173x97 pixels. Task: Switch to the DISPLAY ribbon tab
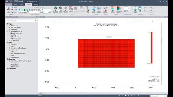[x=29, y=4]
